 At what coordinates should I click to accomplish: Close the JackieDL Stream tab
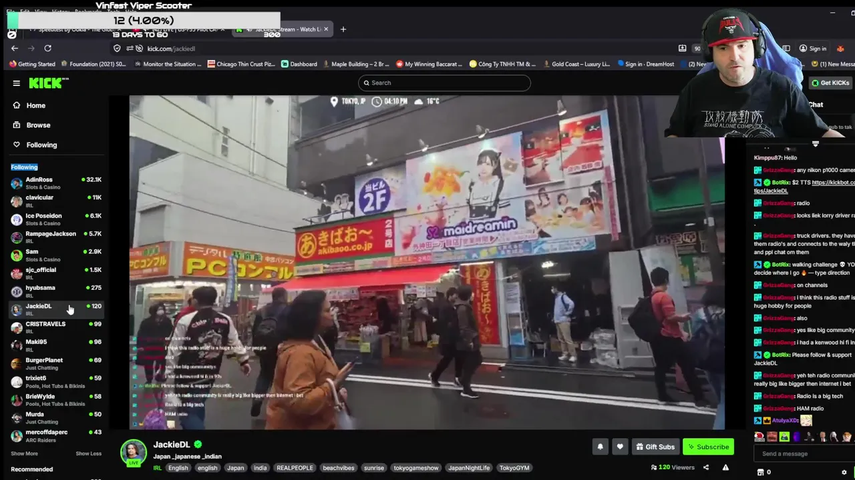[326, 29]
